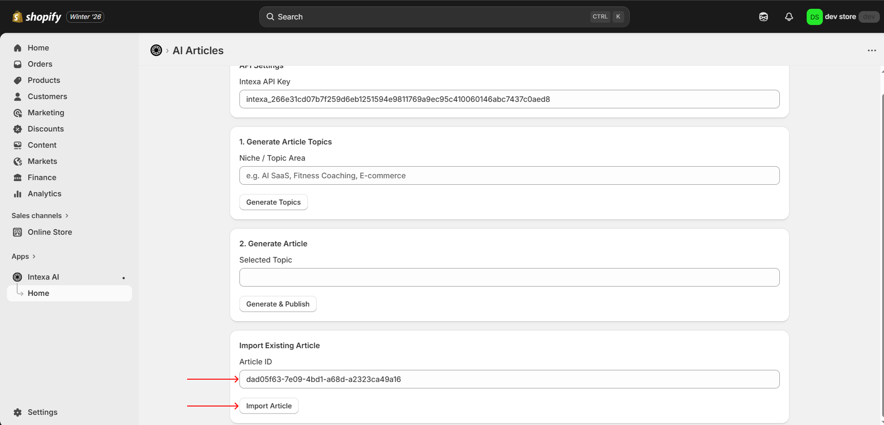Image resolution: width=884 pixels, height=425 pixels.
Task: Click the Shopify logo in header
Action: pos(37,17)
